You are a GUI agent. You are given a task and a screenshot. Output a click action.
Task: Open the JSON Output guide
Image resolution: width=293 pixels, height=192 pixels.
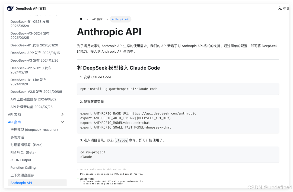pos(21,160)
